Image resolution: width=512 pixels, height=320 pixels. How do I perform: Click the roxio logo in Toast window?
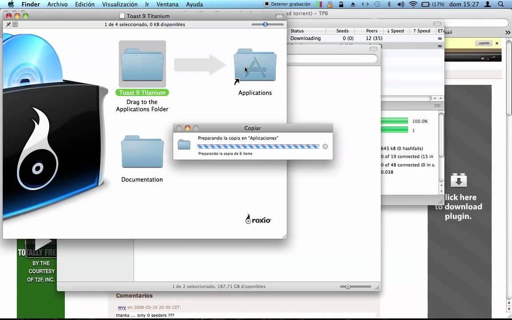pos(258,219)
